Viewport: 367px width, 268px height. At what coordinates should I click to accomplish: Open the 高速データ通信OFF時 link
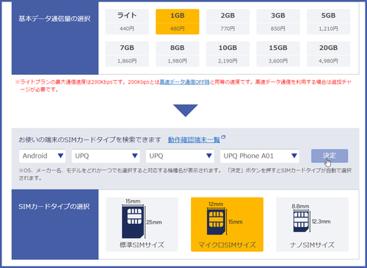[184, 82]
